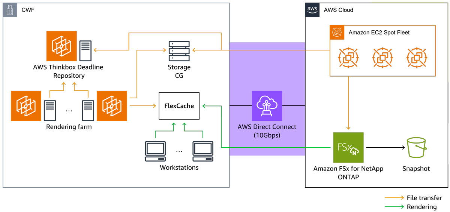Select the right Workstations computer icon

(203, 151)
